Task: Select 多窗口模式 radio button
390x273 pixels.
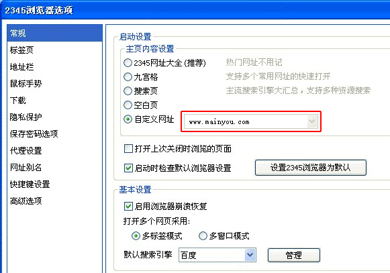Action: [x=203, y=235]
